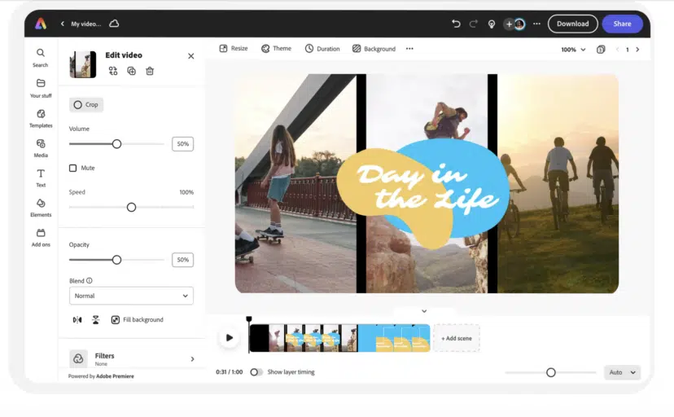The height and width of the screenshot is (417, 674).
Task: Open the Search panel in sidebar
Action: (41, 58)
